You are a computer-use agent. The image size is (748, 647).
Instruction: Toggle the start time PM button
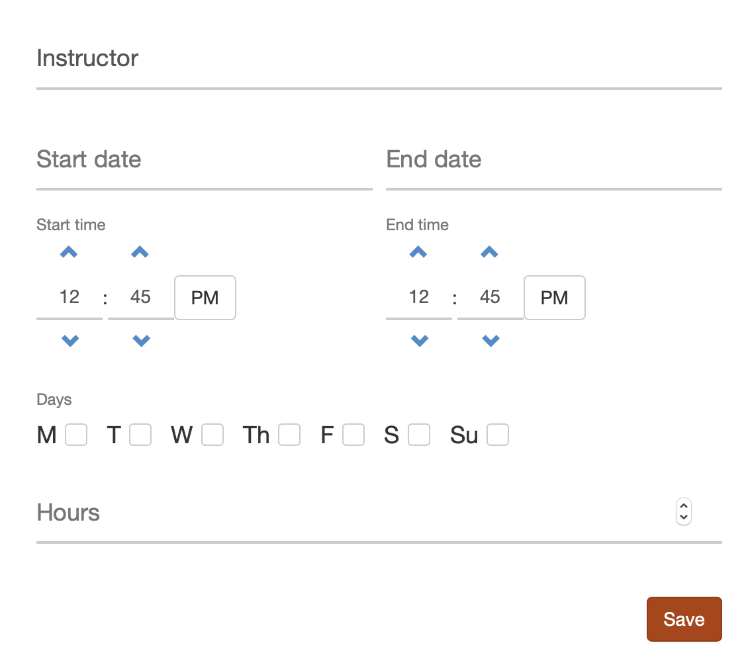point(205,298)
